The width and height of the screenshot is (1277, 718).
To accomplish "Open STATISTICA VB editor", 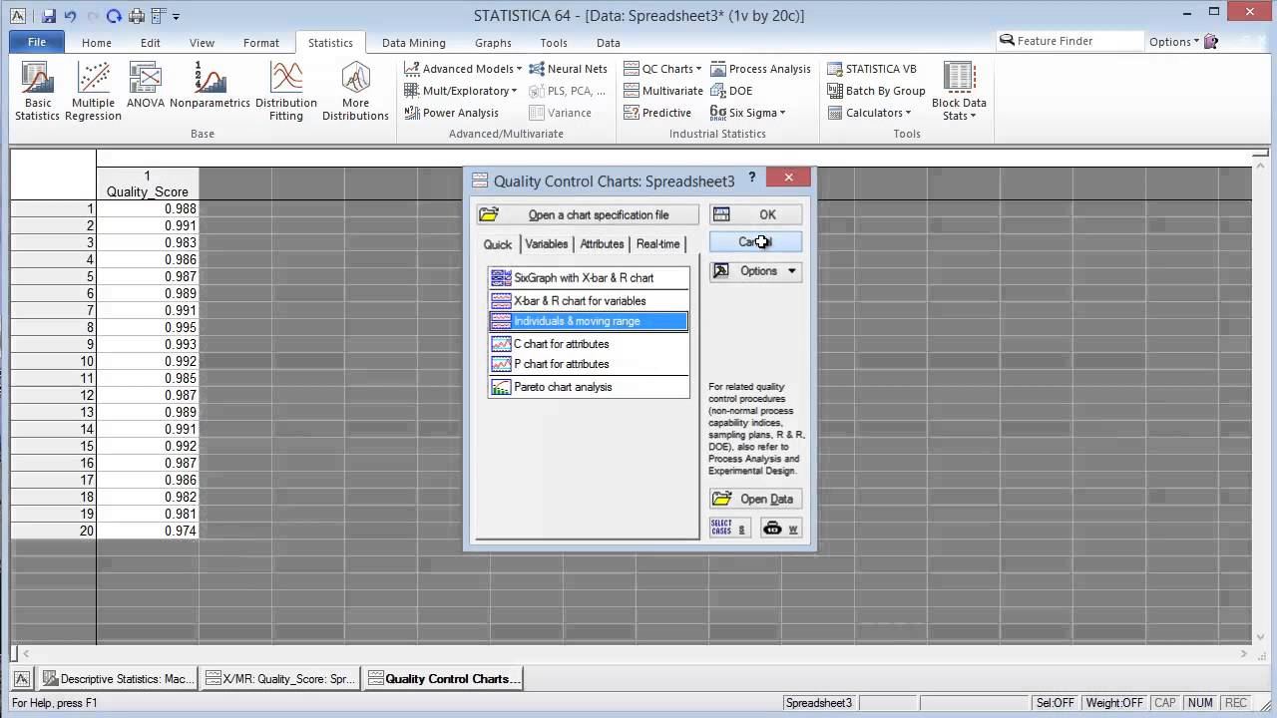I will click(872, 69).
